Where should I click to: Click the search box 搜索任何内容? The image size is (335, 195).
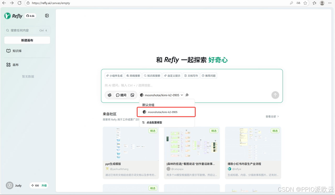point(27,30)
